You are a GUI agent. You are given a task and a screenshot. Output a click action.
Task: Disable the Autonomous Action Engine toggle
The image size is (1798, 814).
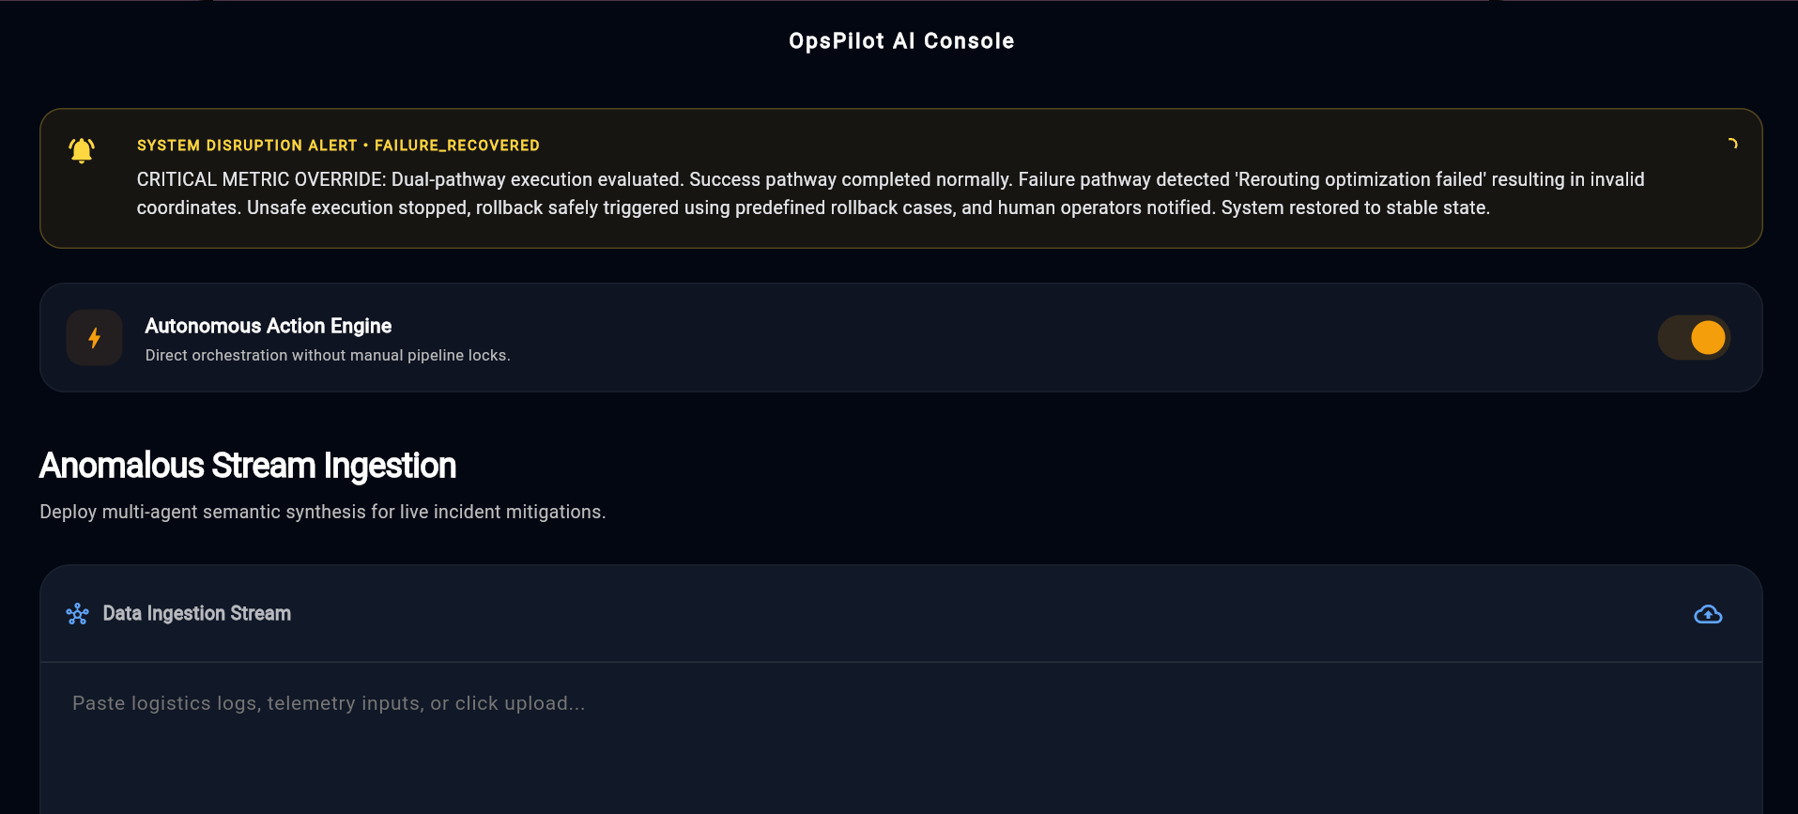coord(1694,338)
